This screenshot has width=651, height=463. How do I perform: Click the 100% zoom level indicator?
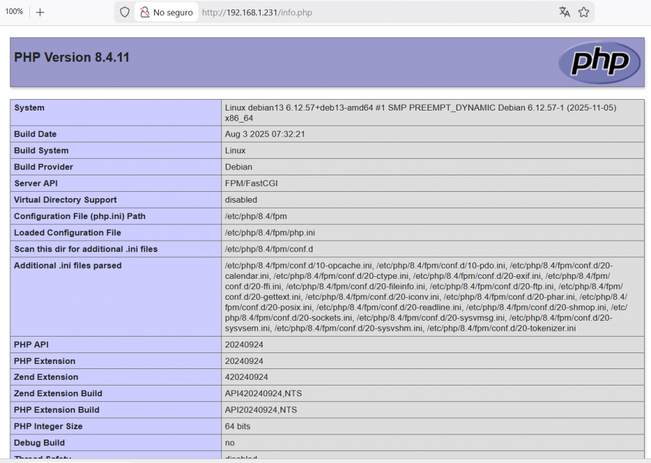click(14, 12)
